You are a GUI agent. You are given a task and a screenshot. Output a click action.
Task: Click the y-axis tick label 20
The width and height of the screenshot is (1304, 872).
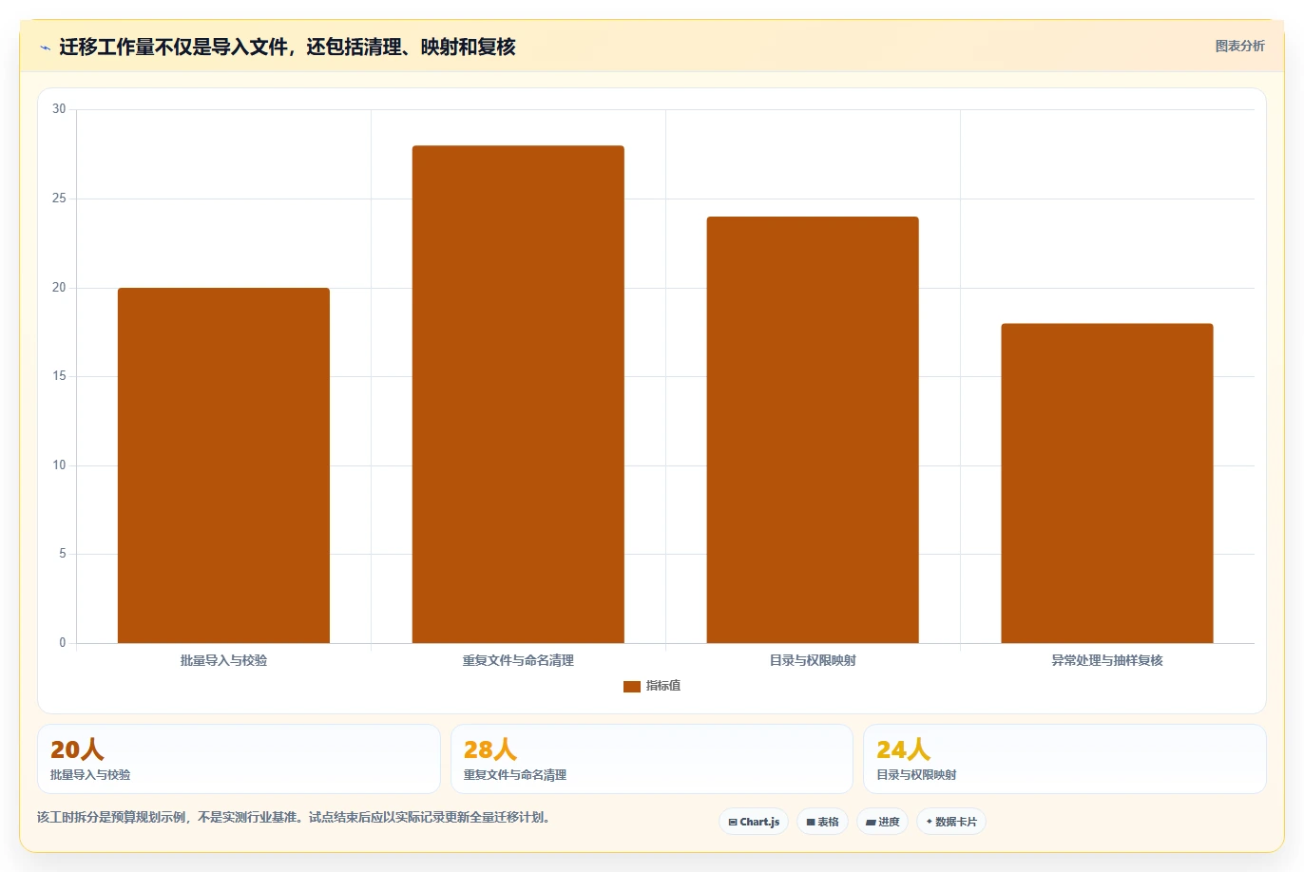click(x=59, y=288)
